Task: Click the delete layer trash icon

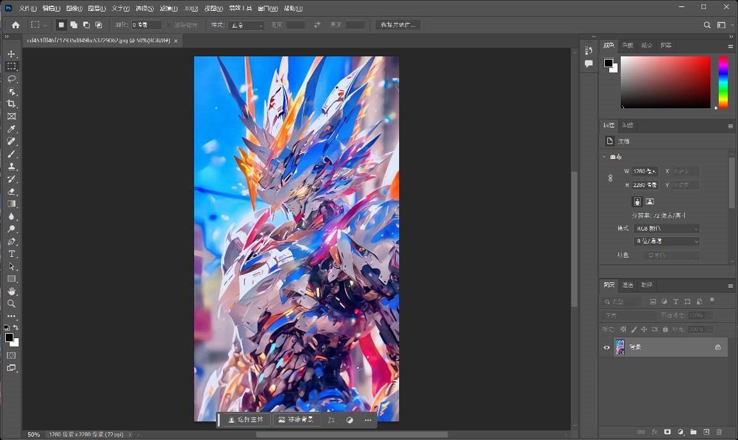Action: click(x=719, y=432)
